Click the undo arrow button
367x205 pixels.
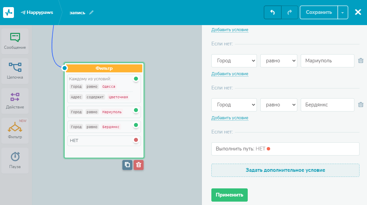tap(273, 12)
